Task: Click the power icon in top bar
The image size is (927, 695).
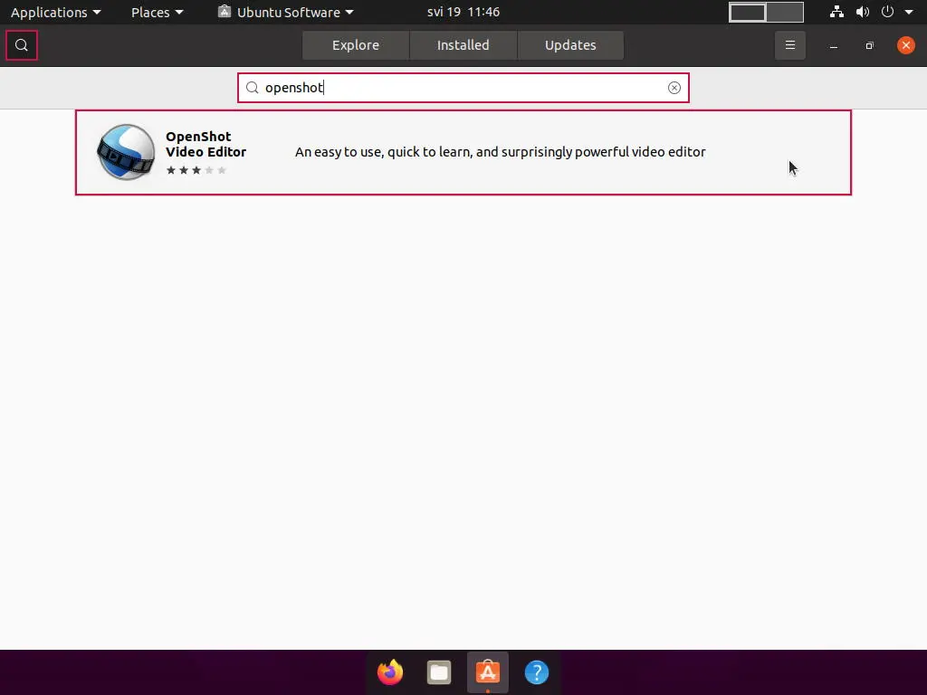Action: pos(887,12)
